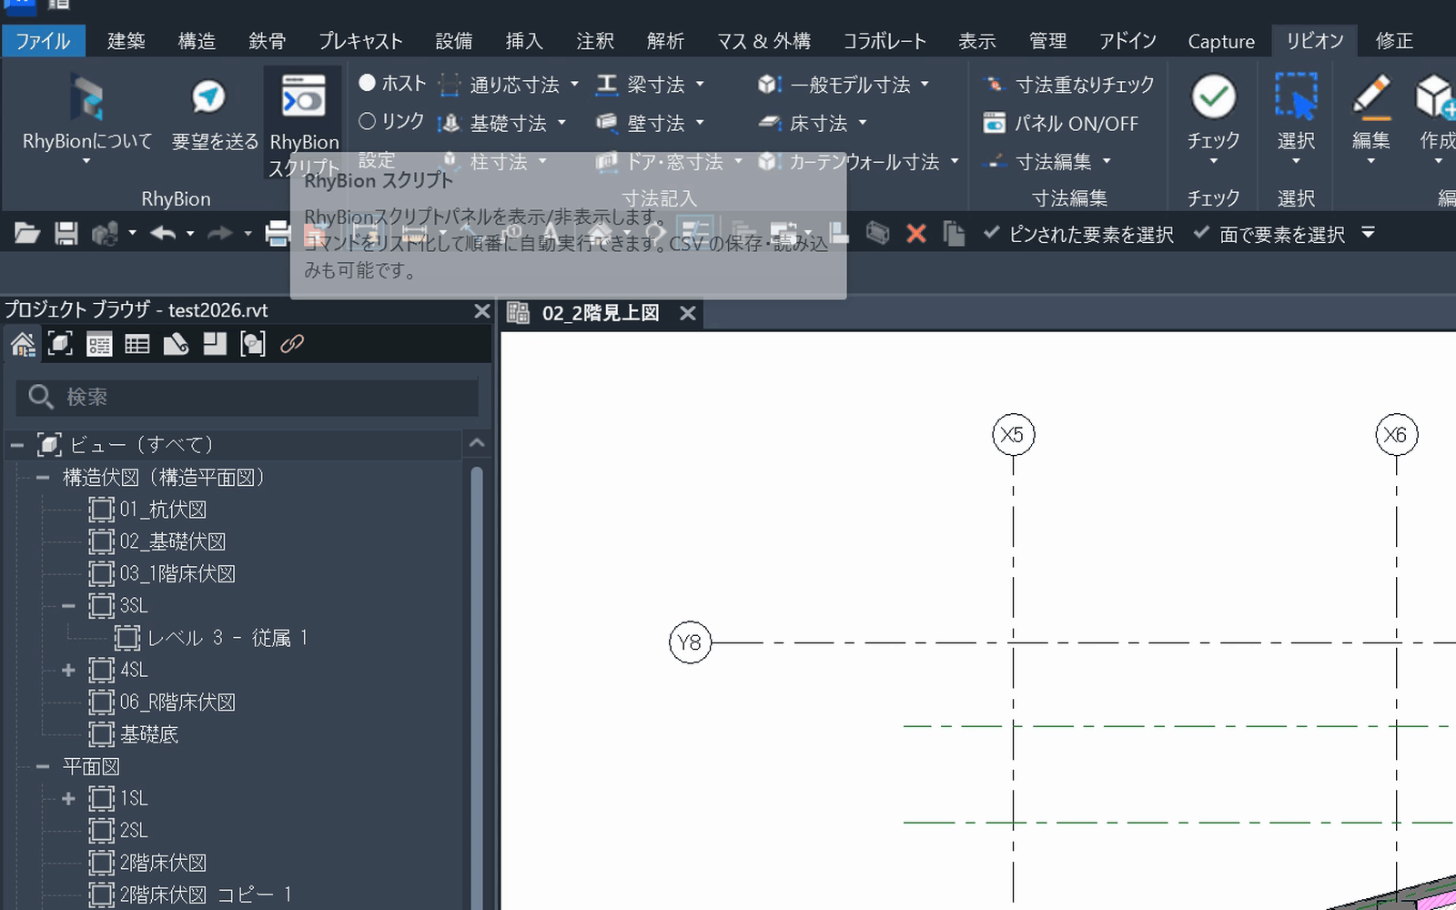The width and height of the screenshot is (1456, 910).
Task: Open the カーテンウォール寸法 dropdown arrow
Action: coord(955,162)
